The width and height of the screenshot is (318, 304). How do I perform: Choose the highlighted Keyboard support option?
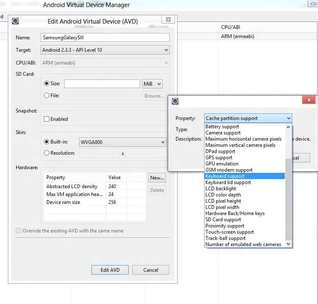[x=245, y=176]
